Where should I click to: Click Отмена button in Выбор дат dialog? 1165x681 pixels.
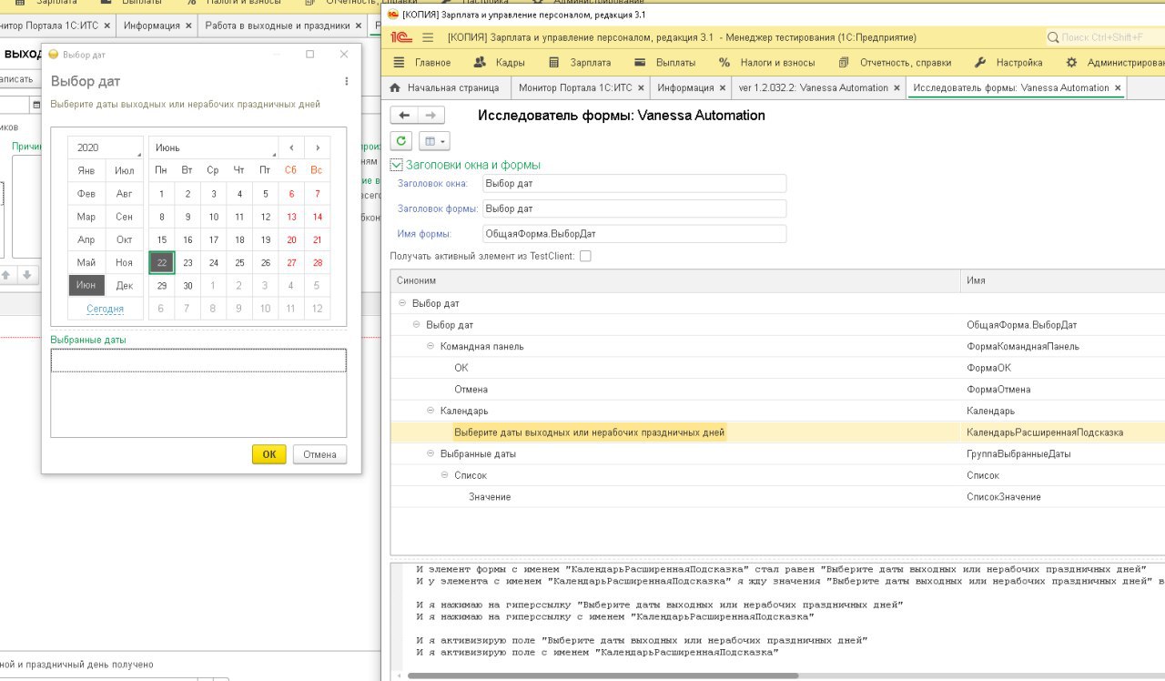[319, 454]
